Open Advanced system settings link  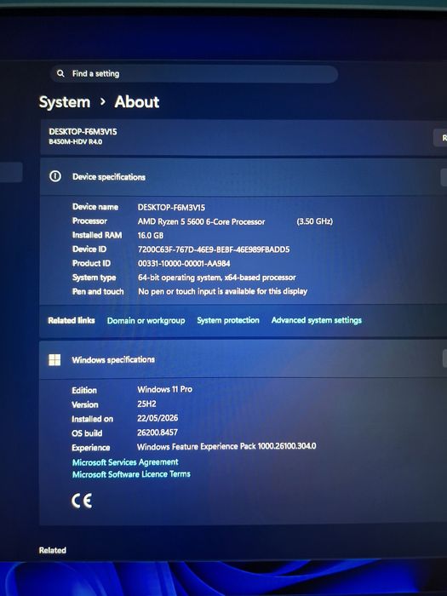(x=316, y=320)
